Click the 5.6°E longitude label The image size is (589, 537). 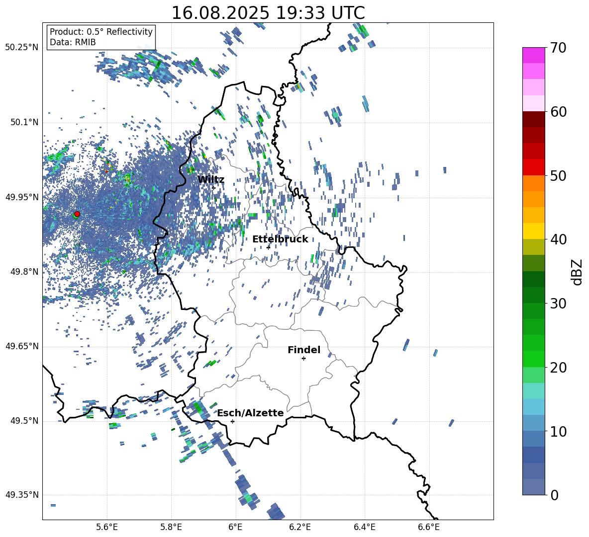point(106,527)
